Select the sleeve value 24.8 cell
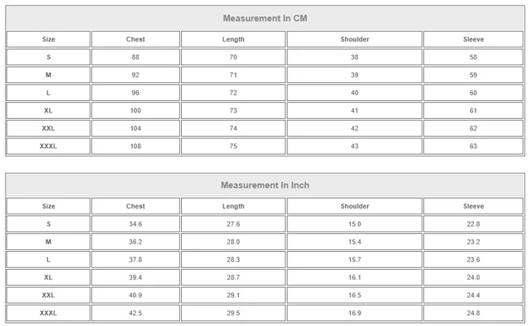The height and width of the screenshot is (326, 531). point(473,314)
